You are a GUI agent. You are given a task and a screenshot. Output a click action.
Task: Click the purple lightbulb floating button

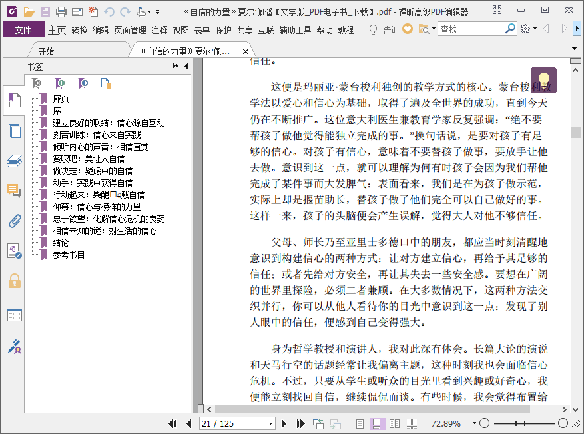coord(543,80)
